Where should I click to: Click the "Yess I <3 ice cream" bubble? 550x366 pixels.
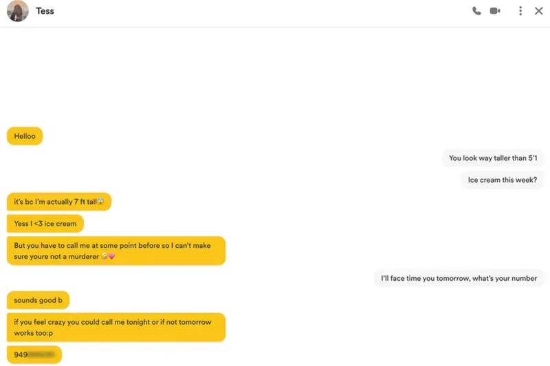click(45, 224)
